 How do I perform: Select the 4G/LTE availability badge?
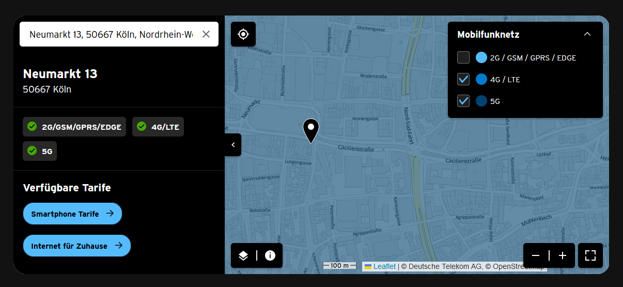click(158, 127)
